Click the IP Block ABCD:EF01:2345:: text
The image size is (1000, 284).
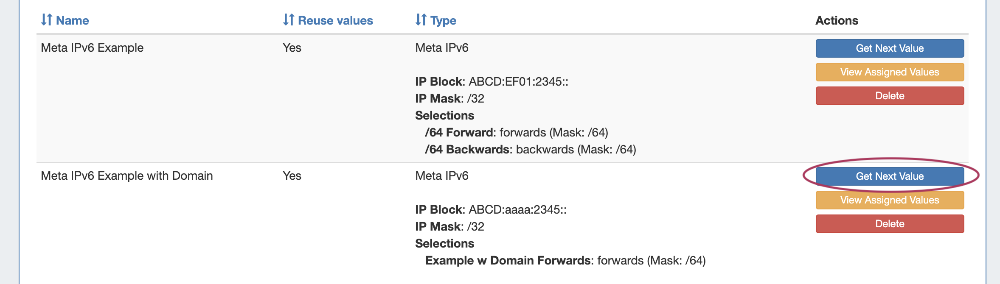click(x=492, y=82)
